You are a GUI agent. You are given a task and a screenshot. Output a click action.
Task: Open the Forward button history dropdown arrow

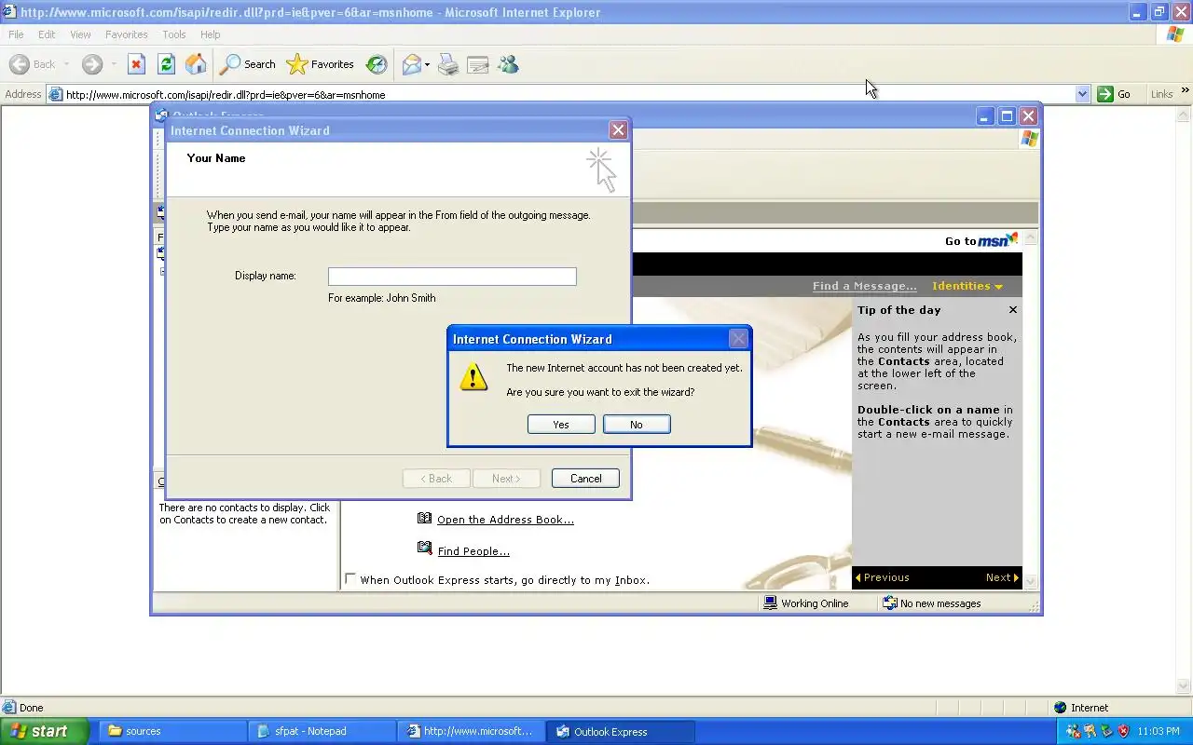pyautogui.click(x=114, y=64)
